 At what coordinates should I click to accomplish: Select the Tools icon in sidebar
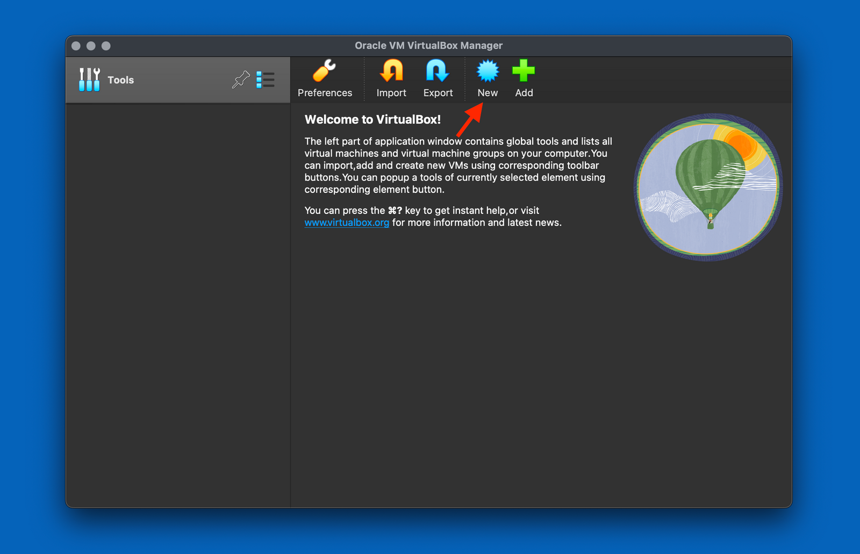[x=89, y=80]
